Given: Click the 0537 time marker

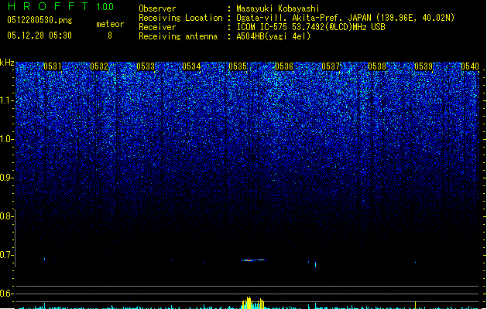Looking at the screenshot, I should 331,66.
